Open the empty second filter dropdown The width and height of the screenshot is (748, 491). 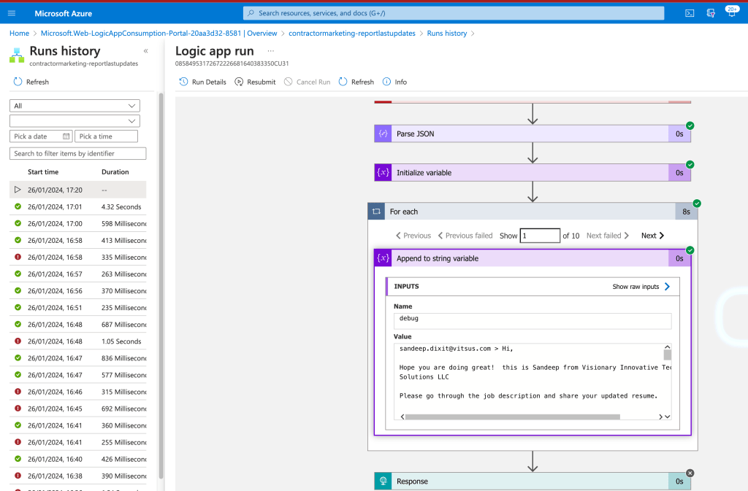pos(75,121)
